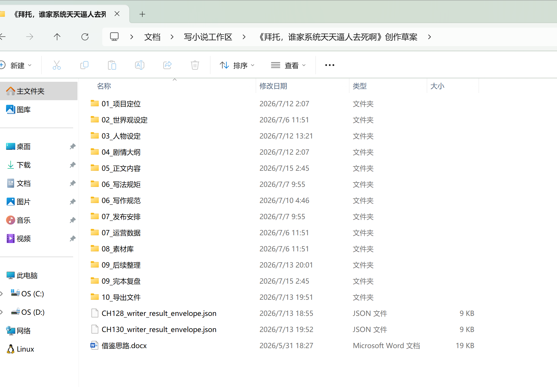
Task: Unpin 视频 using its pin icon
Action: 73,239
